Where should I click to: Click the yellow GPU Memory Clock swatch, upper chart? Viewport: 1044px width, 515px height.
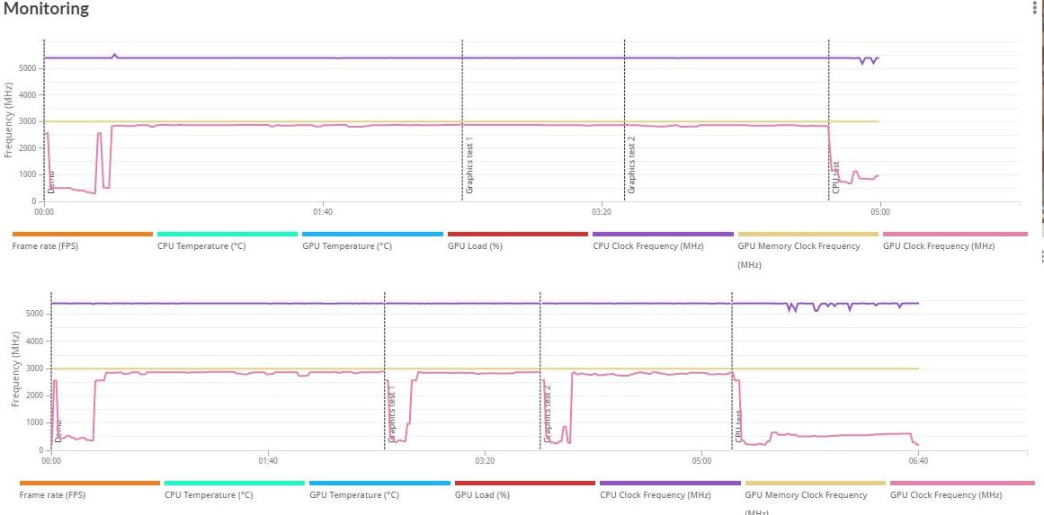[808, 235]
